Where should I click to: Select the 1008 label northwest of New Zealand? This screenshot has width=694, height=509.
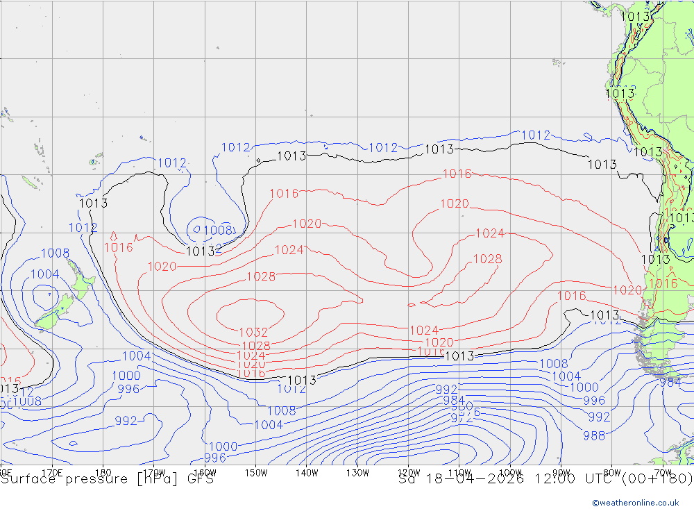[x=55, y=253]
